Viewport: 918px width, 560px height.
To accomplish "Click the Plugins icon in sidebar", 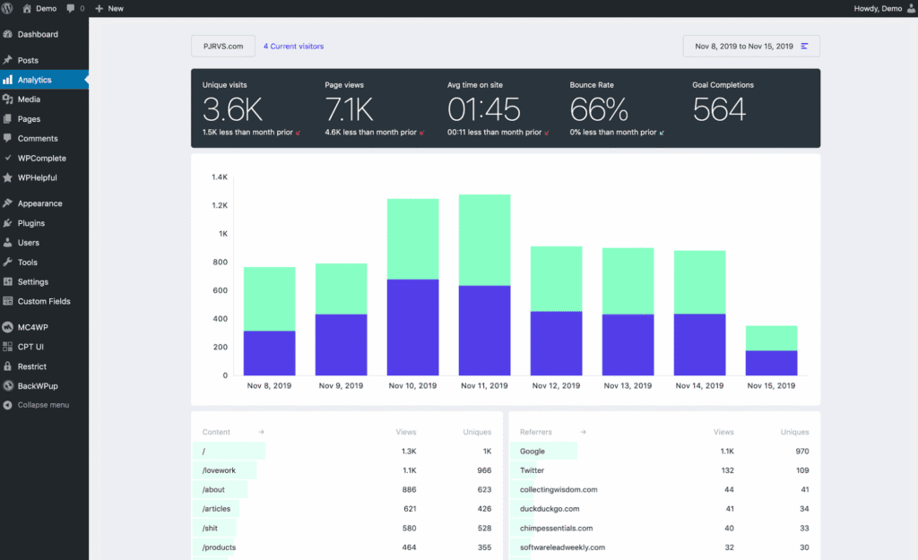I will (x=8, y=223).
